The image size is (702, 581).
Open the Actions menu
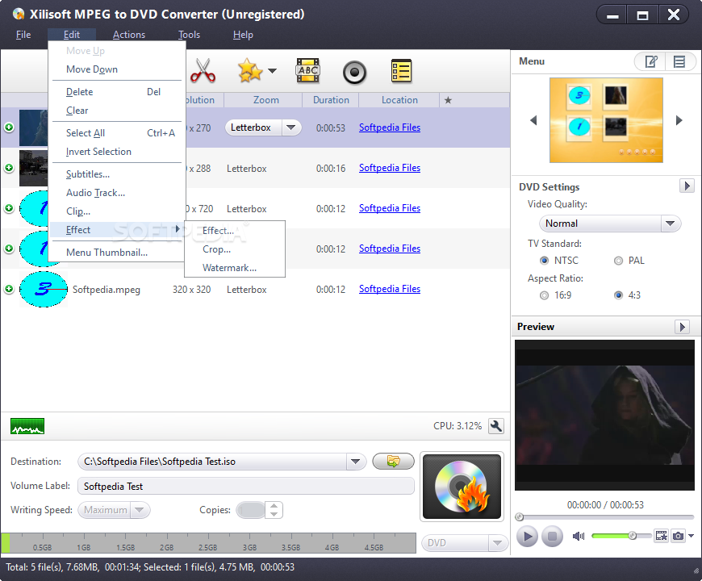pos(129,35)
